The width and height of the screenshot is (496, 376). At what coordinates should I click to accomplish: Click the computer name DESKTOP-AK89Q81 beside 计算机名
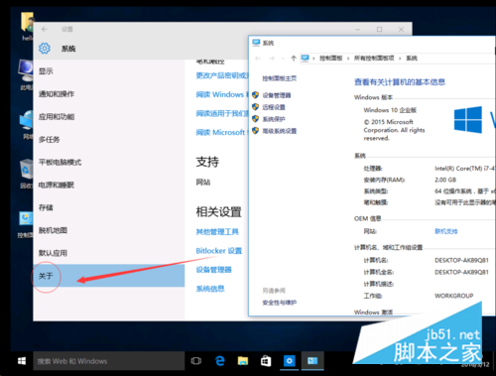pyautogui.click(x=461, y=260)
